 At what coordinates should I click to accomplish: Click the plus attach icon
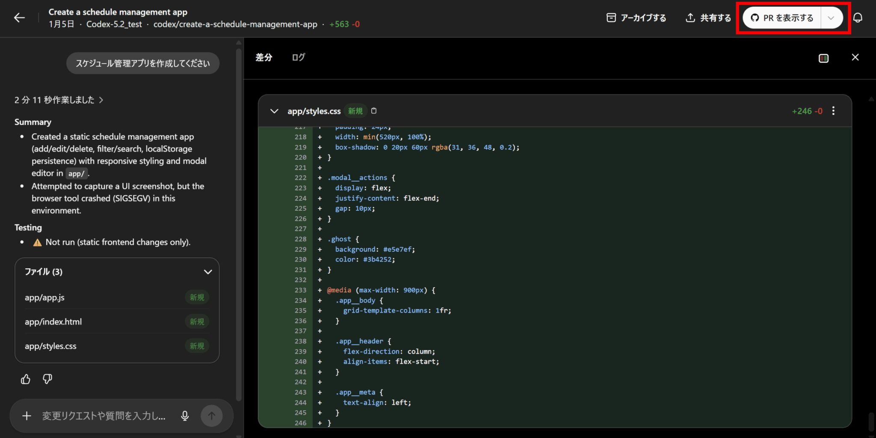pyautogui.click(x=27, y=416)
